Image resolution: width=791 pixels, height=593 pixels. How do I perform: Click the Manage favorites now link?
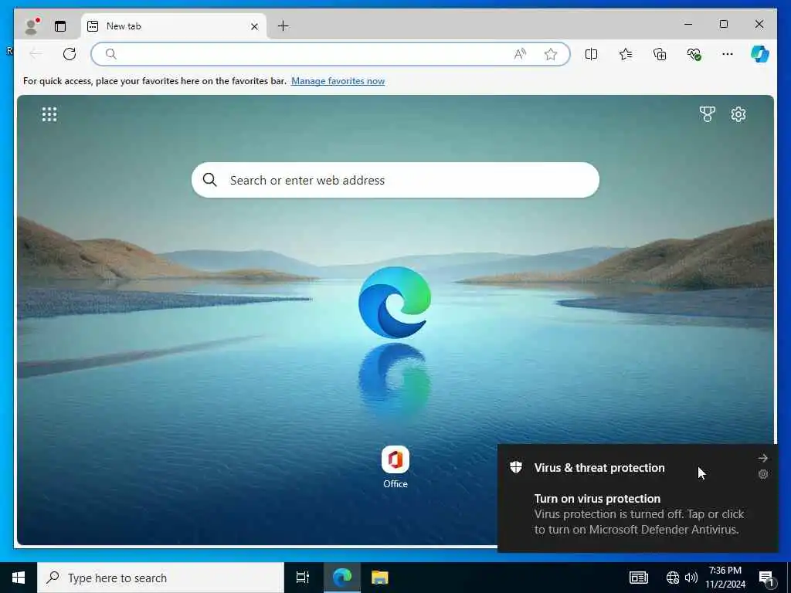(x=338, y=80)
